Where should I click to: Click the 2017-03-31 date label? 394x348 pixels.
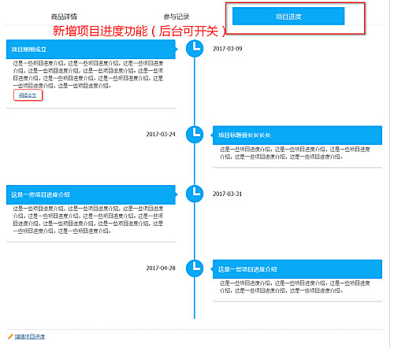(x=228, y=194)
